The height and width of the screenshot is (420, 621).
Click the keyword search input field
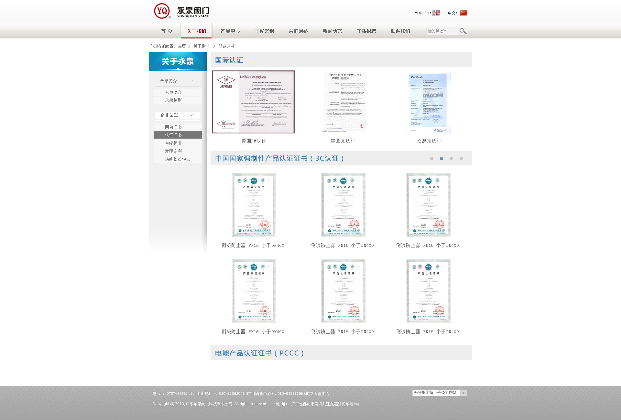[441, 31]
